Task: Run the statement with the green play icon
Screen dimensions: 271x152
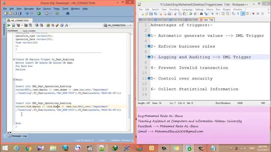Action: [8, 25]
